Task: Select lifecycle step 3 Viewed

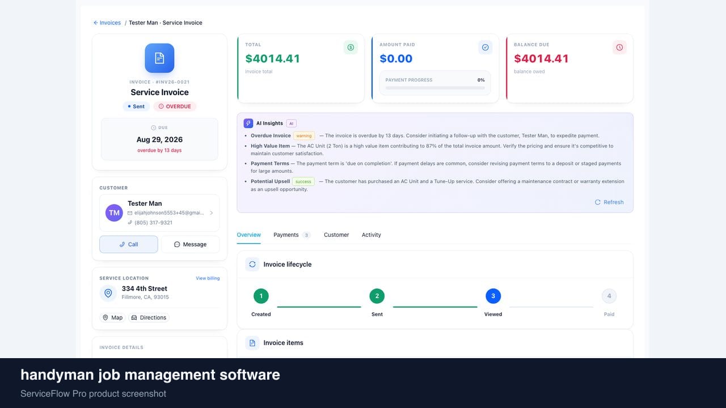Action: [493, 296]
